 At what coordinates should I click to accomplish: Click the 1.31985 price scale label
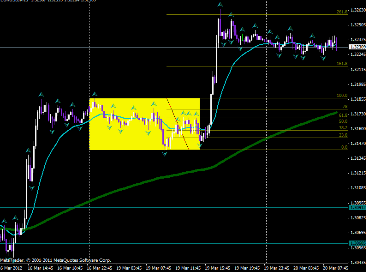tap(358, 84)
